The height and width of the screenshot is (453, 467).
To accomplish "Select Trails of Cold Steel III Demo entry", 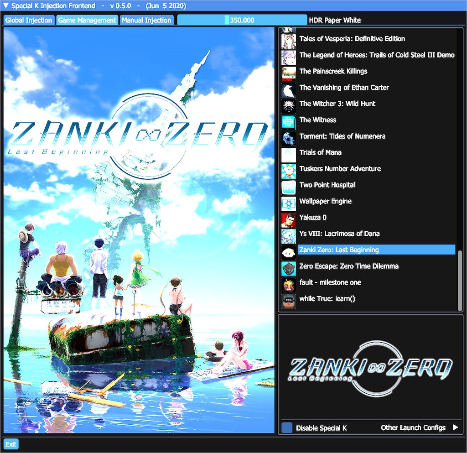I will point(377,55).
